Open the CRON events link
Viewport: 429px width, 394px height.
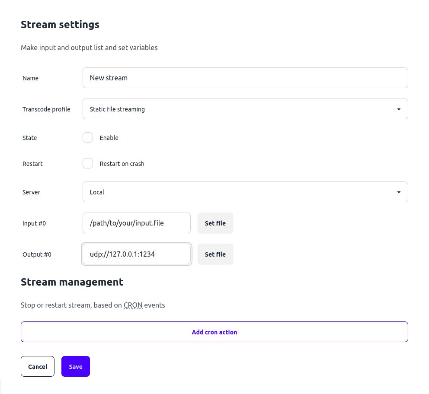[x=133, y=305]
